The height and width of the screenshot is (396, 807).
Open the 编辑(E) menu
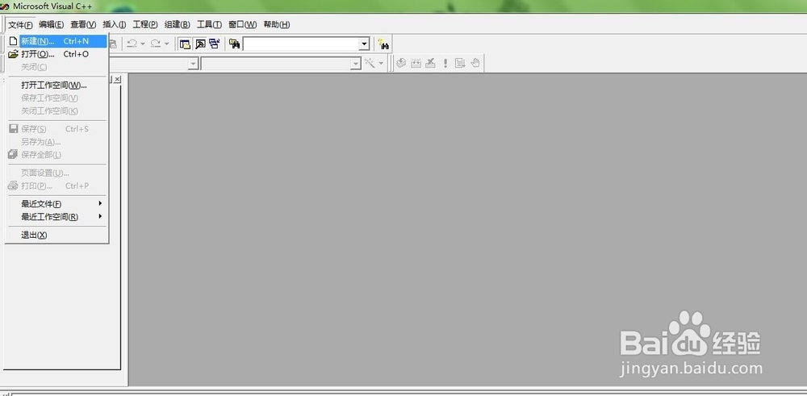(52, 25)
